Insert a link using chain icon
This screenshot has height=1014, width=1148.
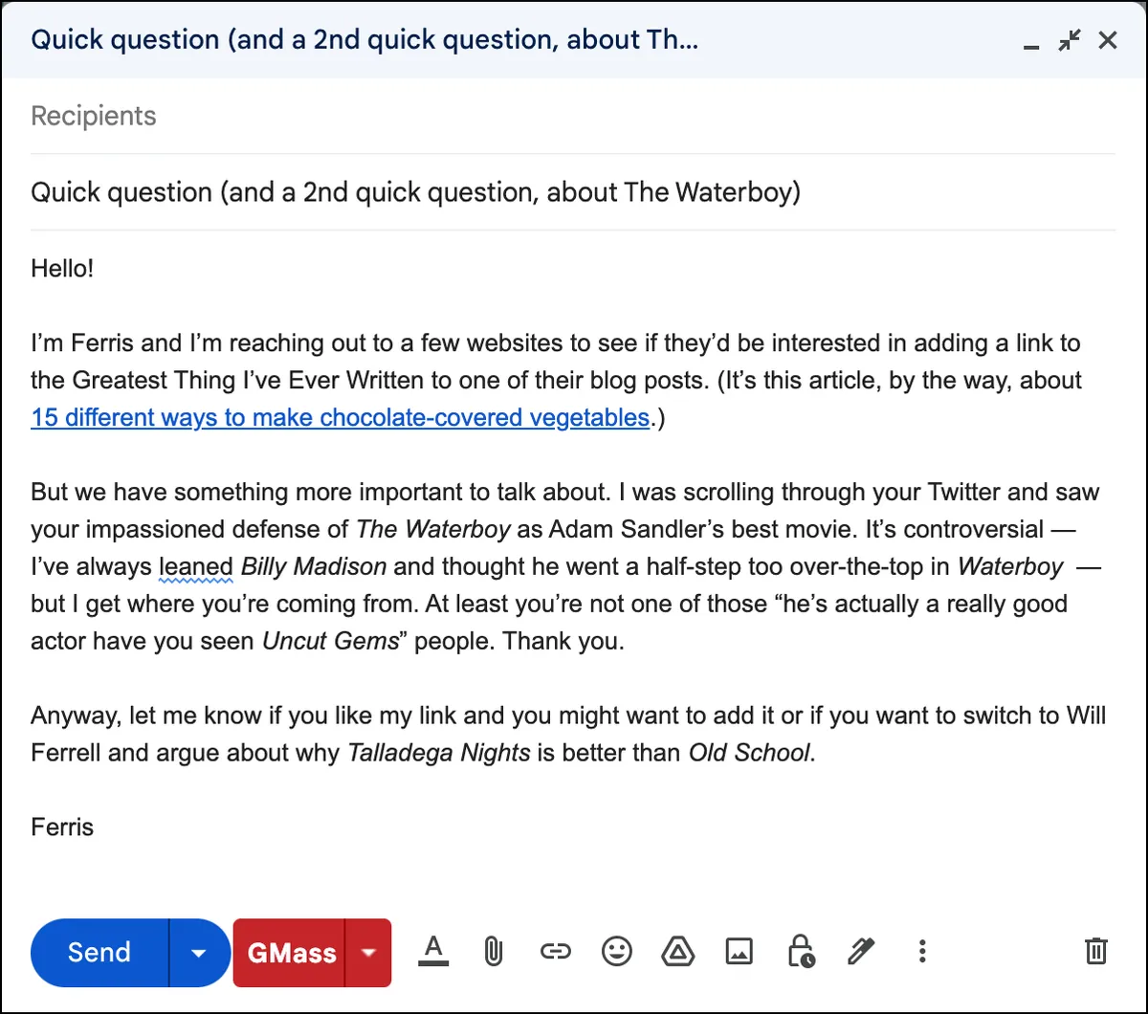click(556, 951)
